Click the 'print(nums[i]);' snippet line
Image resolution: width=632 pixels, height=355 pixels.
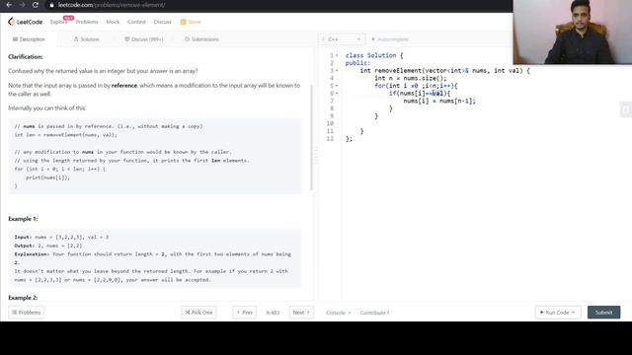(48, 177)
